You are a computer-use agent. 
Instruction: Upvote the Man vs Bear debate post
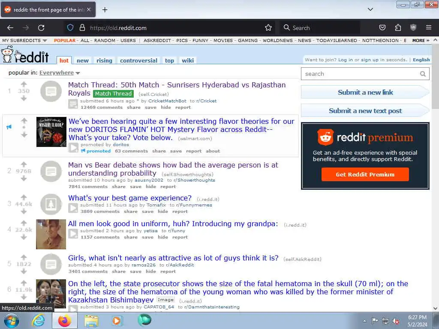point(24,164)
